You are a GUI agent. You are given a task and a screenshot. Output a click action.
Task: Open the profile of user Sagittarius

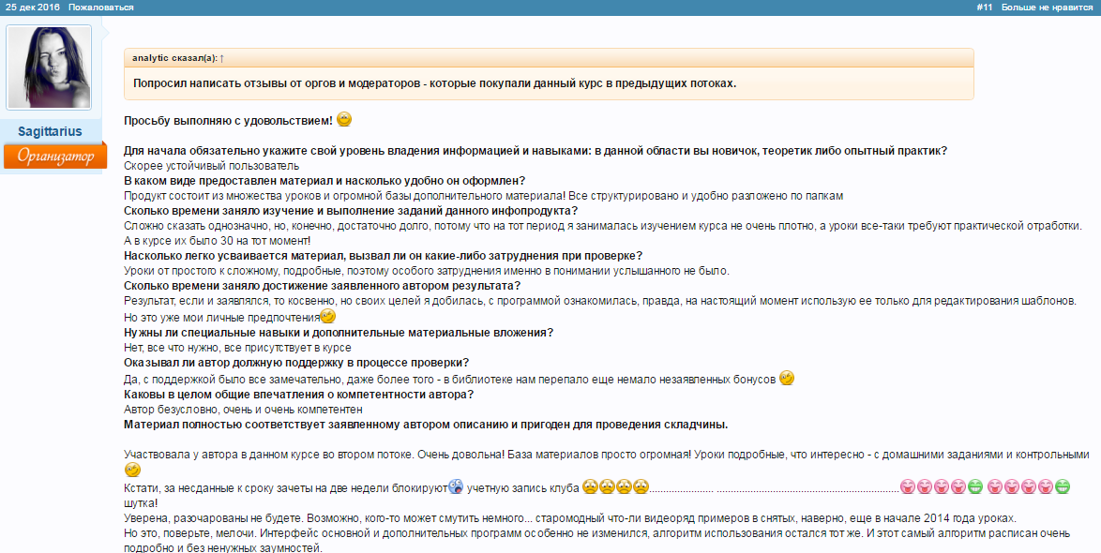coord(50,131)
